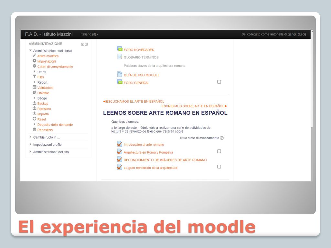Open the FORO NOVEDADES forum link

[139, 50]
